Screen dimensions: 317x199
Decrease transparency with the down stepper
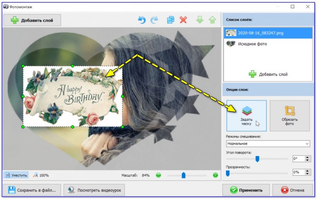307,174
